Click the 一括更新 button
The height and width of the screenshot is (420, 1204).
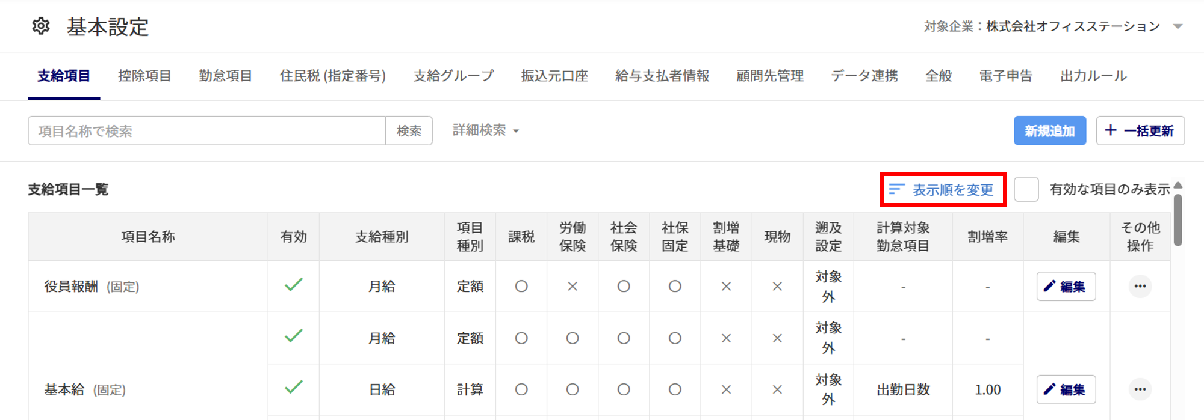(1140, 130)
